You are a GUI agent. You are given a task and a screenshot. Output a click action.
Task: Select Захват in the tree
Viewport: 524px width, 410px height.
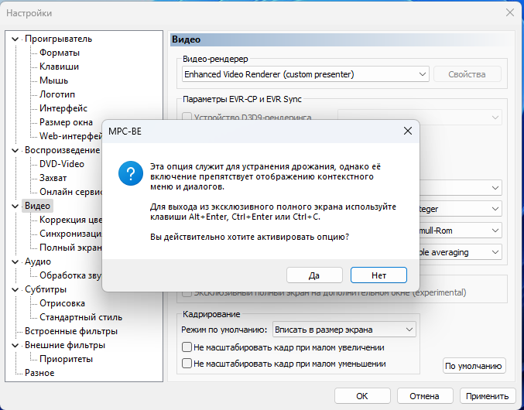pyautogui.click(x=53, y=178)
